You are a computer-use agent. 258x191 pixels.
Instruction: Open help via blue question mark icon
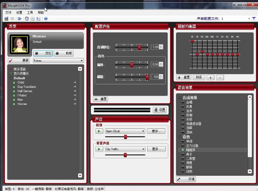pyautogui.click(x=46, y=18)
